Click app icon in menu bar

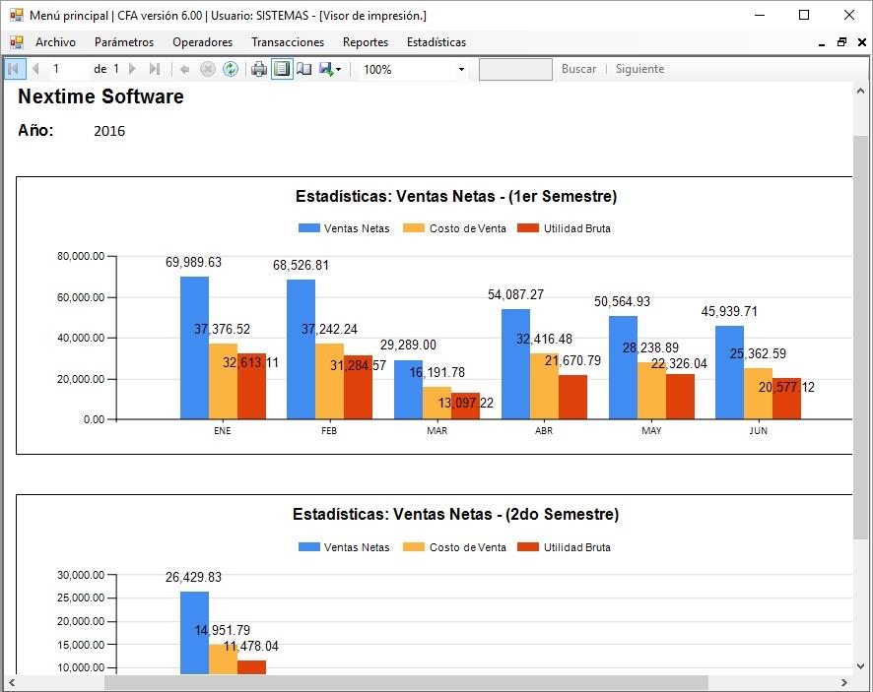[17, 42]
